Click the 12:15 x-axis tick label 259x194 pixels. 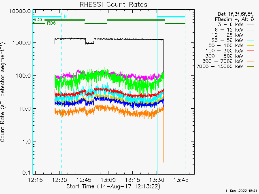(x=35, y=180)
